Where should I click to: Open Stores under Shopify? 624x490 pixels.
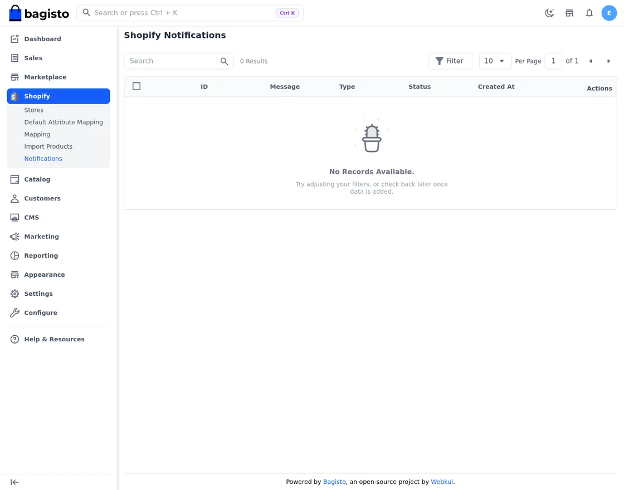pos(34,110)
